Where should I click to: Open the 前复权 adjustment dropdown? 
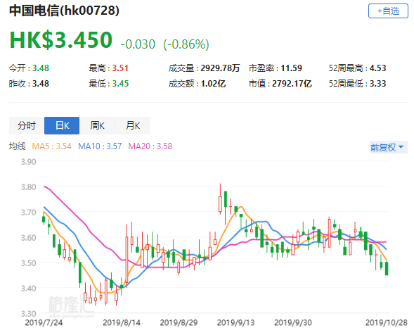(x=389, y=147)
